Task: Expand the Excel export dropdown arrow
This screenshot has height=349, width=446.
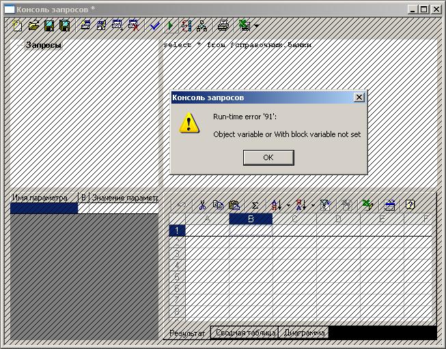Action: pyautogui.click(x=256, y=26)
